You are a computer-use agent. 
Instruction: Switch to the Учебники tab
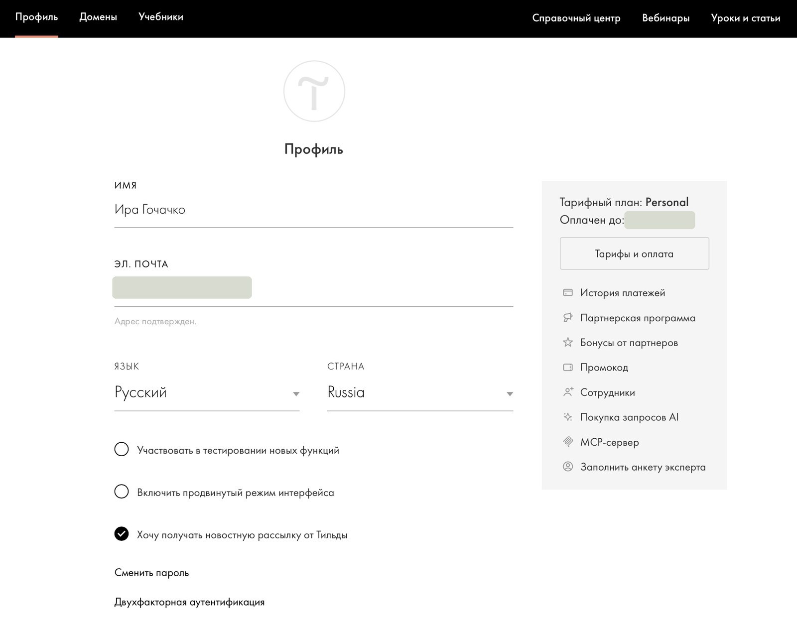tap(161, 17)
